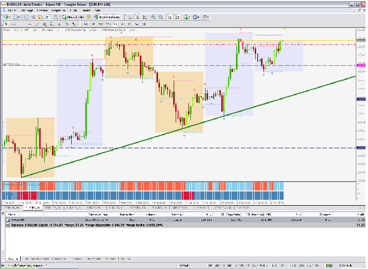Zoom out of the chart
Image resolution: width=368 pixels, height=269 pixels.
click(x=160, y=17)
